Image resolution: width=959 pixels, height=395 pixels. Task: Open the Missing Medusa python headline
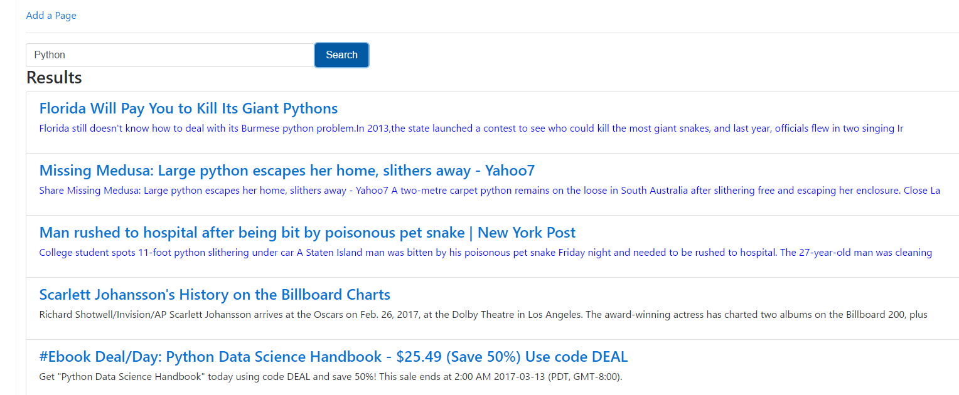287,171
